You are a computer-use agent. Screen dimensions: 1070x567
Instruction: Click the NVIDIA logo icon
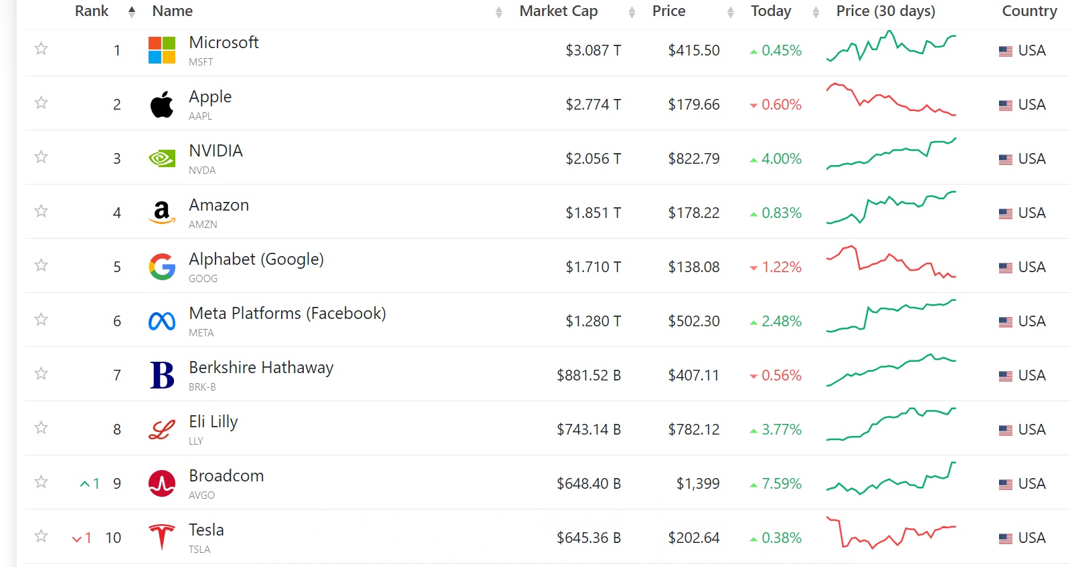tap(162, 158)
